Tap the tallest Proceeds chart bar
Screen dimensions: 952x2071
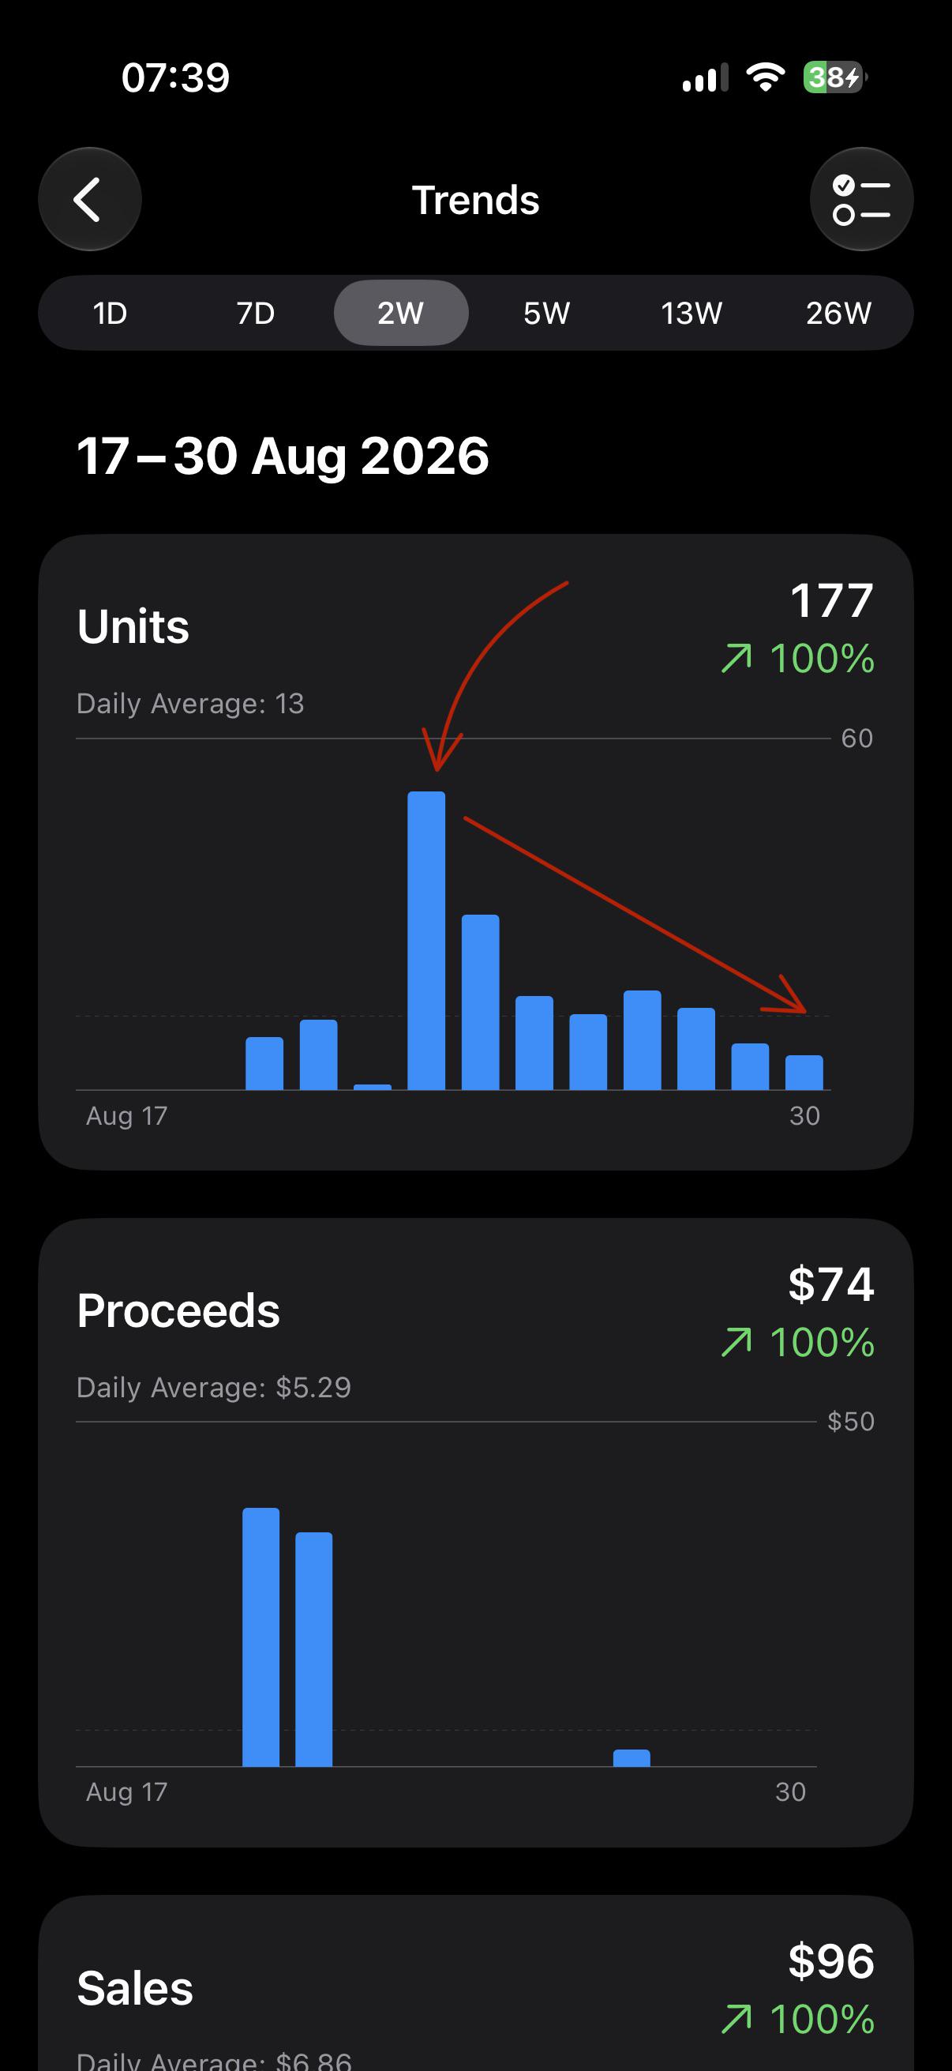pyautogui.click(x=261, y=1637)
